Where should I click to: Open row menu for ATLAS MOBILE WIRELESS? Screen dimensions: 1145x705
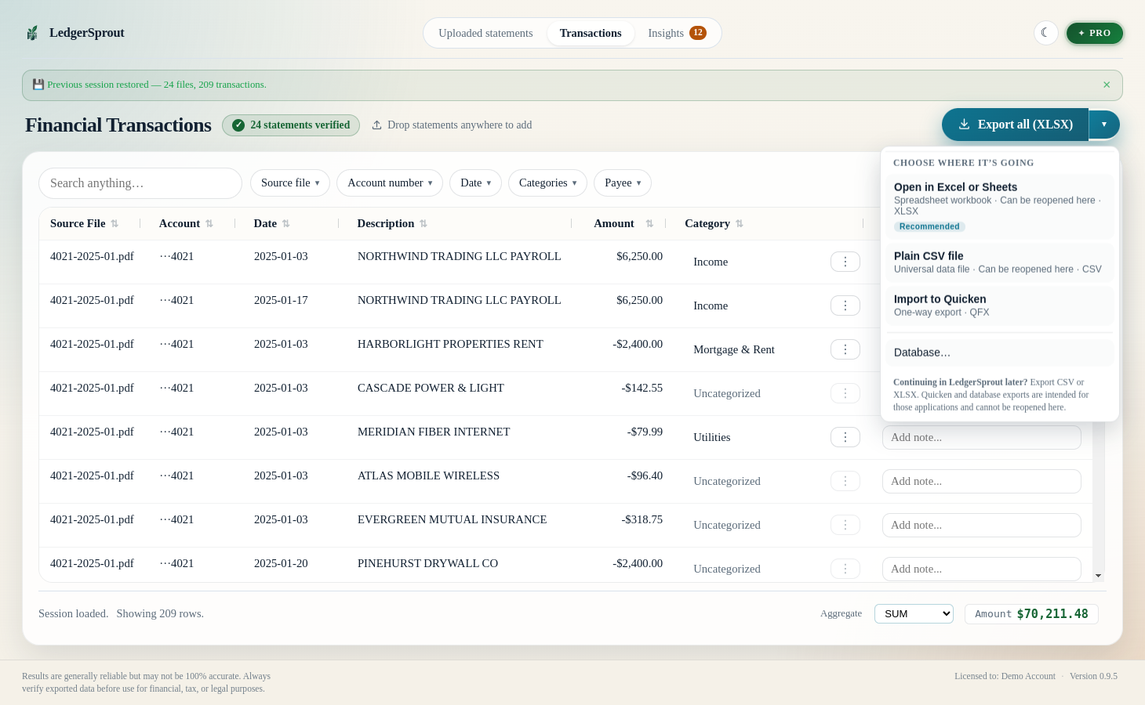coord(845,481)
